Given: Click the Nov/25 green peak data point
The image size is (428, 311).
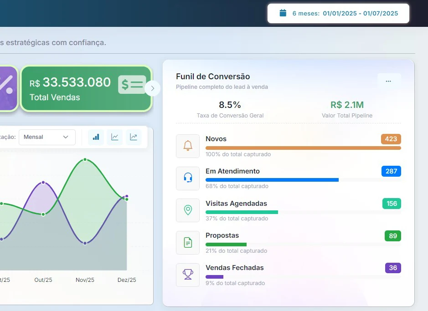Looking at the screenshot, I should coord(85,160).
